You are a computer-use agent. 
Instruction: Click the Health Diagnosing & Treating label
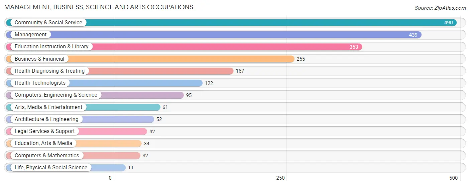[x=50, y=71]
